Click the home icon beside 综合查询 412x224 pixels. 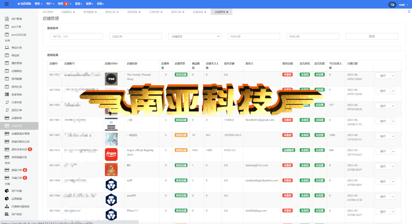tap(19, 4)
